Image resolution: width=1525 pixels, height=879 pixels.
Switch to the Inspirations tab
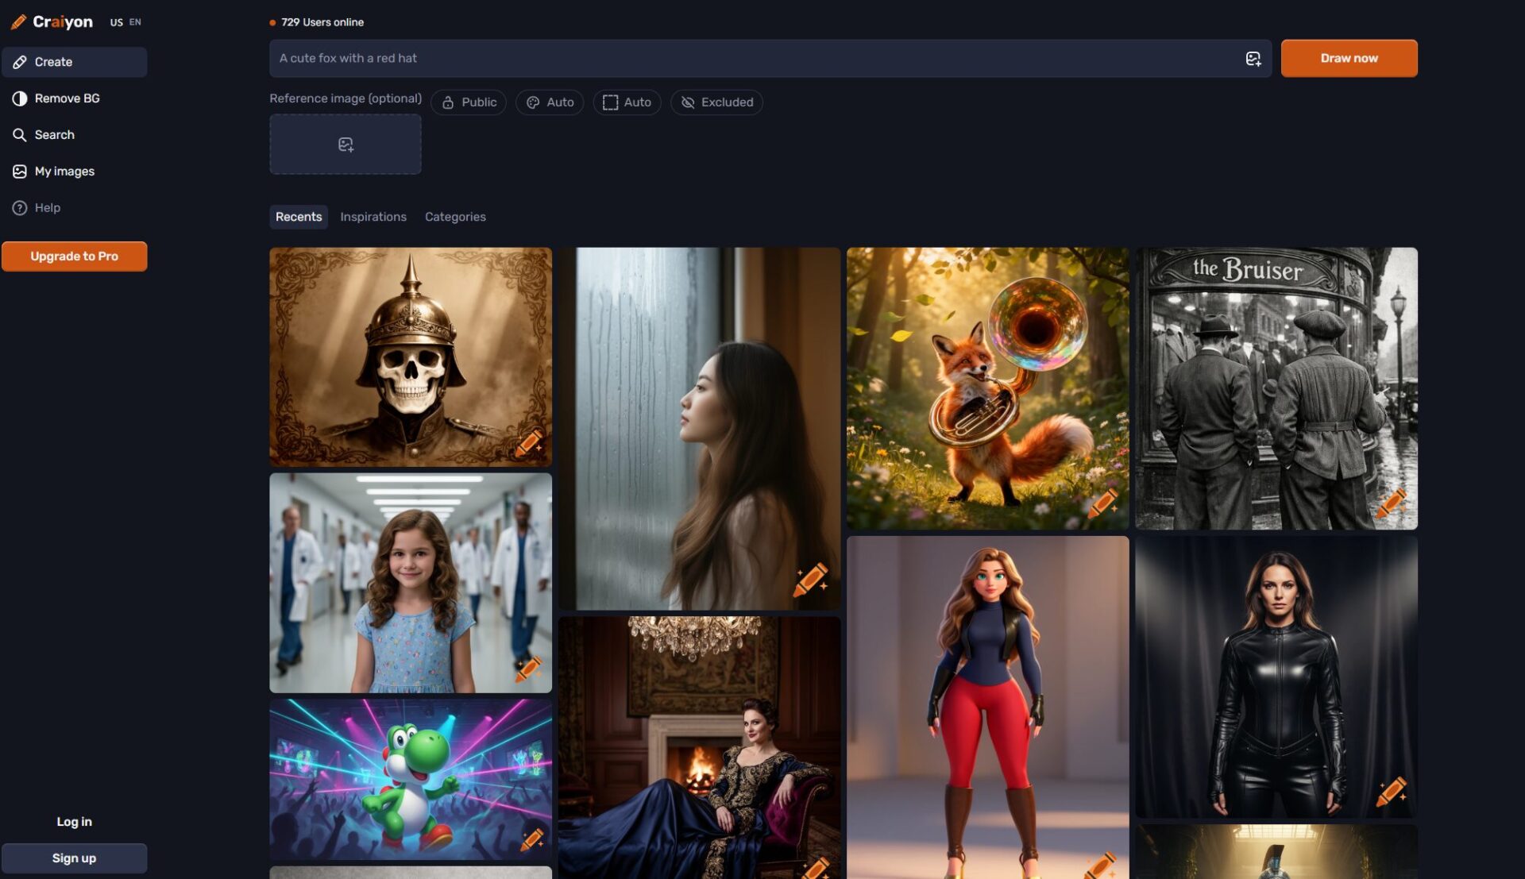[373, 217]
